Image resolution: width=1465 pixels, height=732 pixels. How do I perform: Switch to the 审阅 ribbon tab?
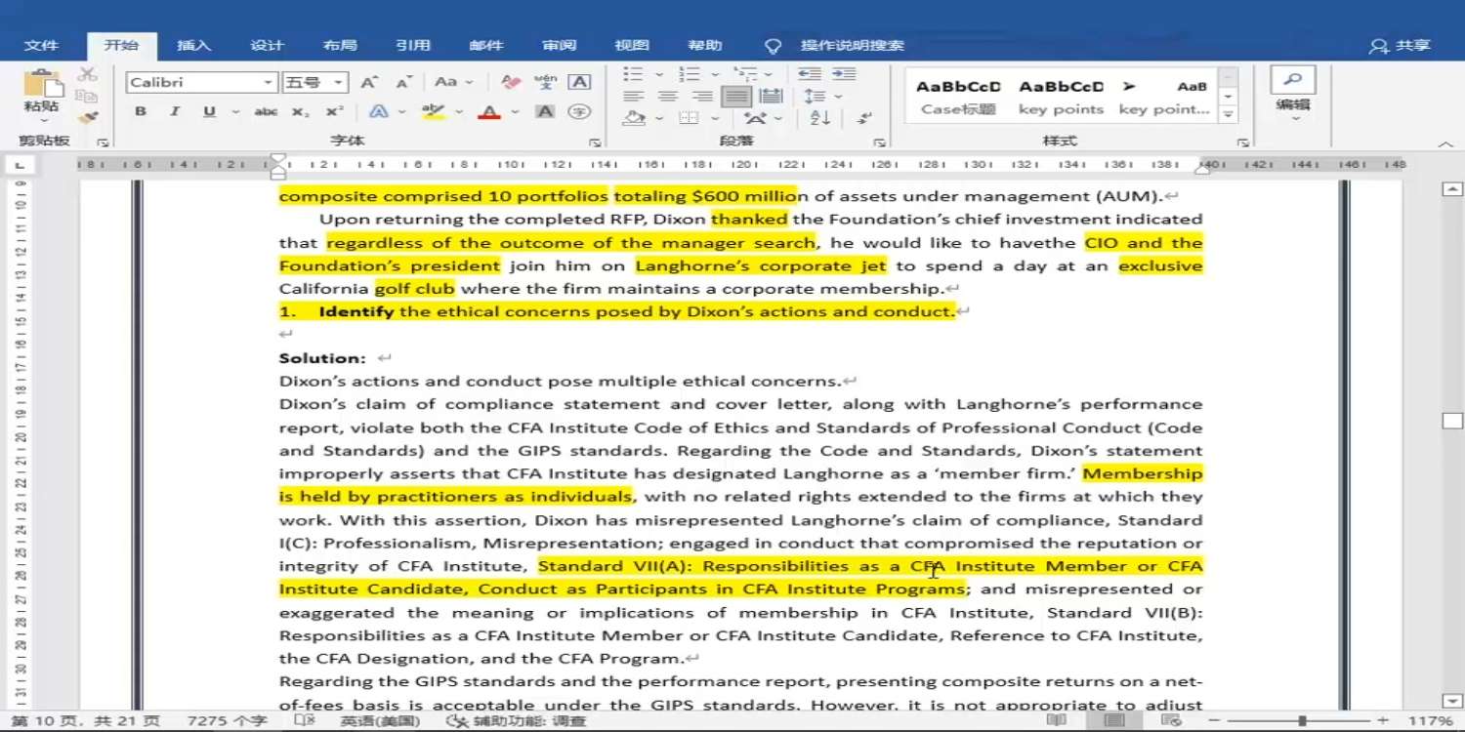(x=560, y=46)
